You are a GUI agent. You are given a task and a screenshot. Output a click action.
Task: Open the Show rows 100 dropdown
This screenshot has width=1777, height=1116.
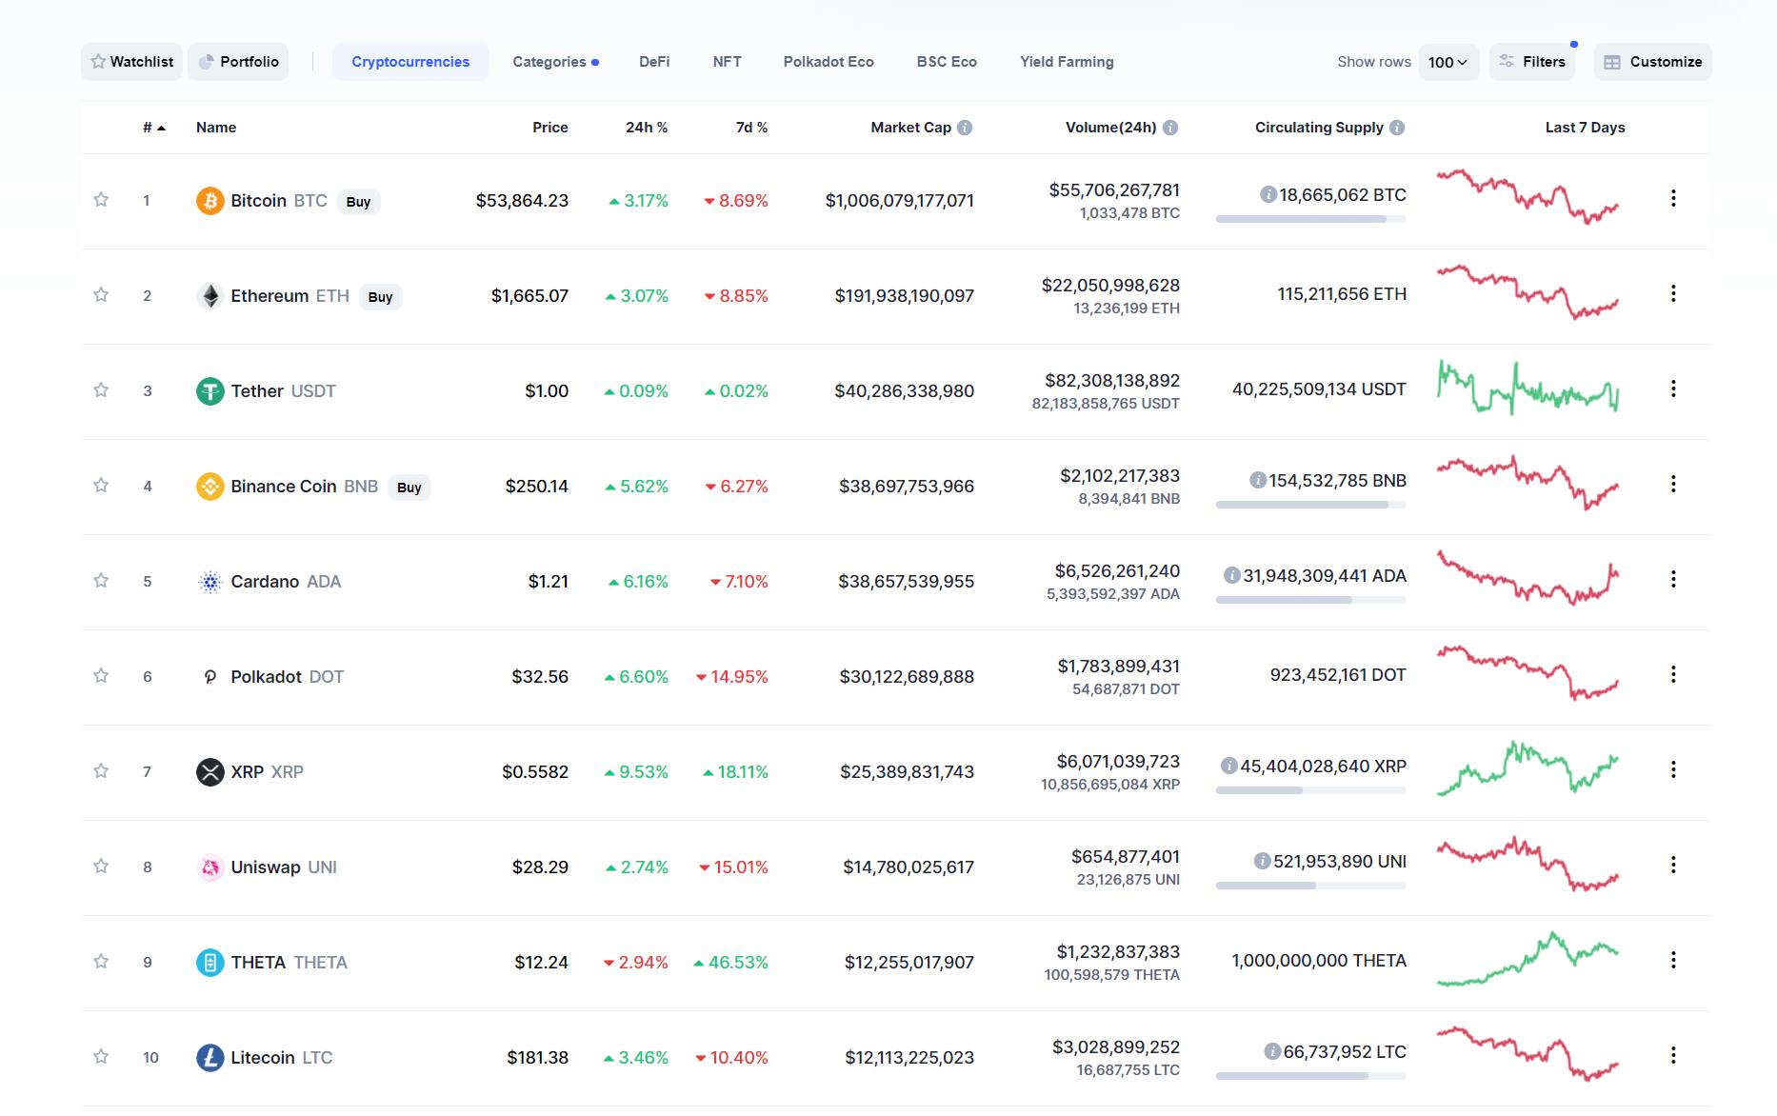coord(1448,62)
